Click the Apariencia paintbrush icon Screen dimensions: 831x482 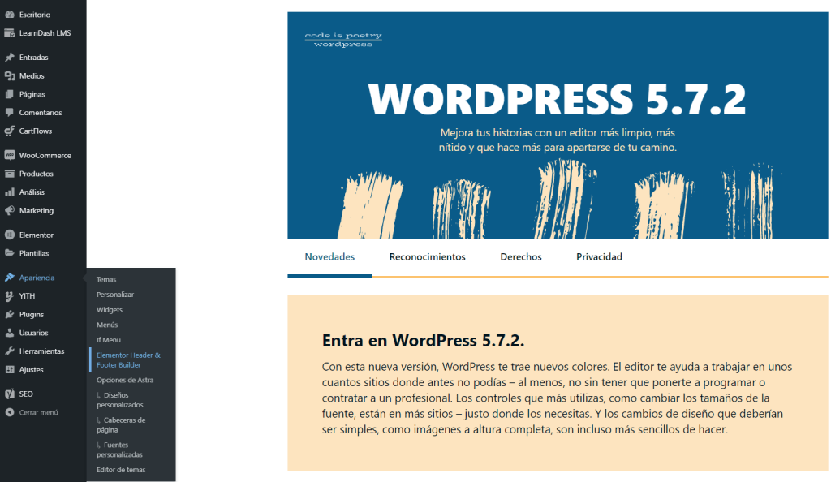tap(10, 278)
